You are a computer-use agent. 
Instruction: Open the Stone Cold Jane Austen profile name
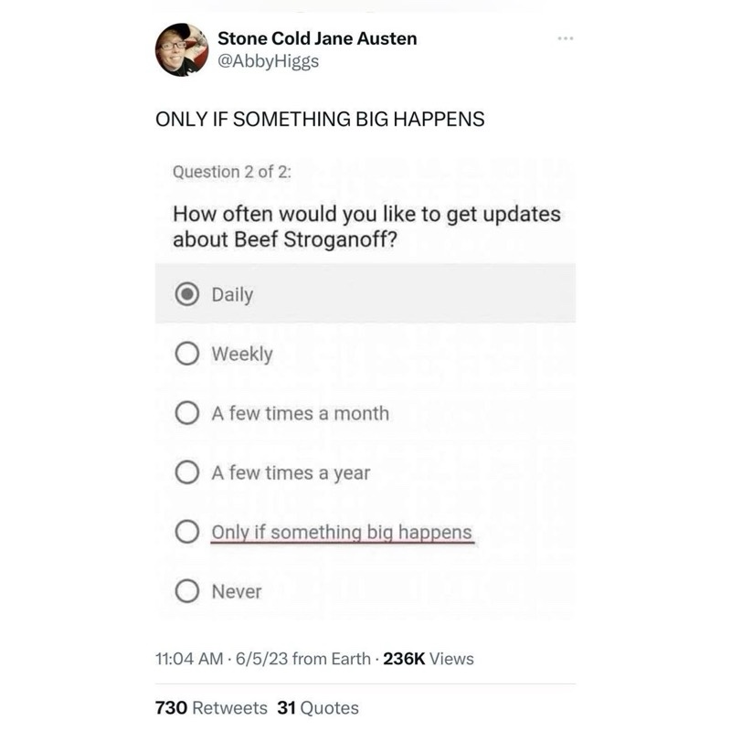317,38
